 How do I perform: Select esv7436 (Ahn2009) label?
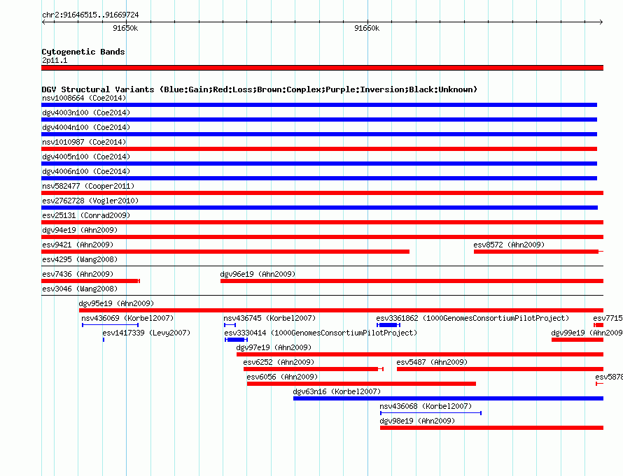pyautogui.click(x=78, y=274)
